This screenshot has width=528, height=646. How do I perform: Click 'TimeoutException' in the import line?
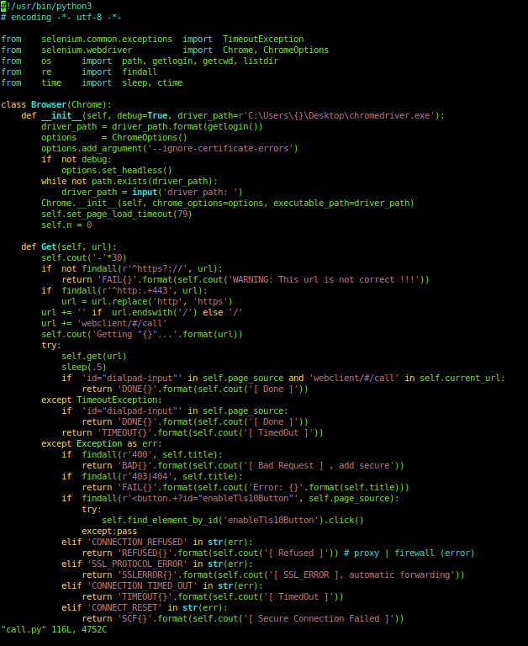point(263,40)
